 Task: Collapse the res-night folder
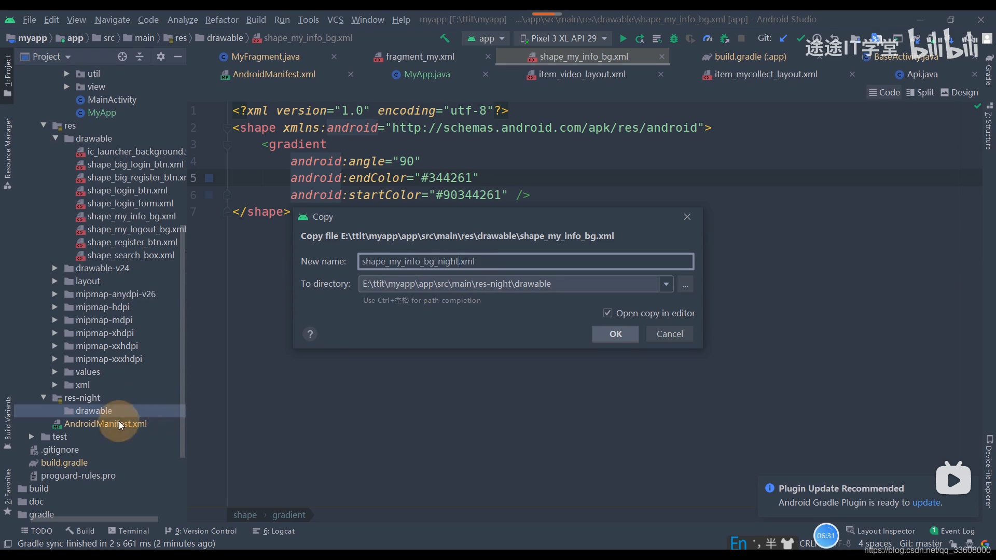[44, 397]
